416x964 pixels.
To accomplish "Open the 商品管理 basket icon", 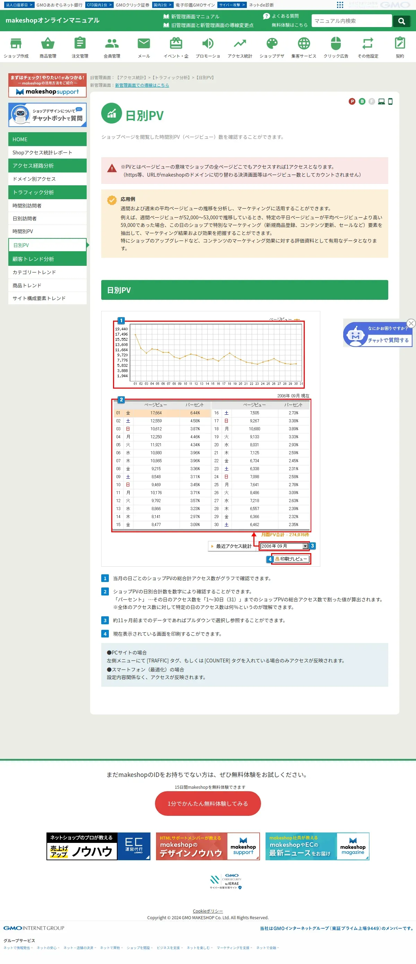I will tap(48, 43).
